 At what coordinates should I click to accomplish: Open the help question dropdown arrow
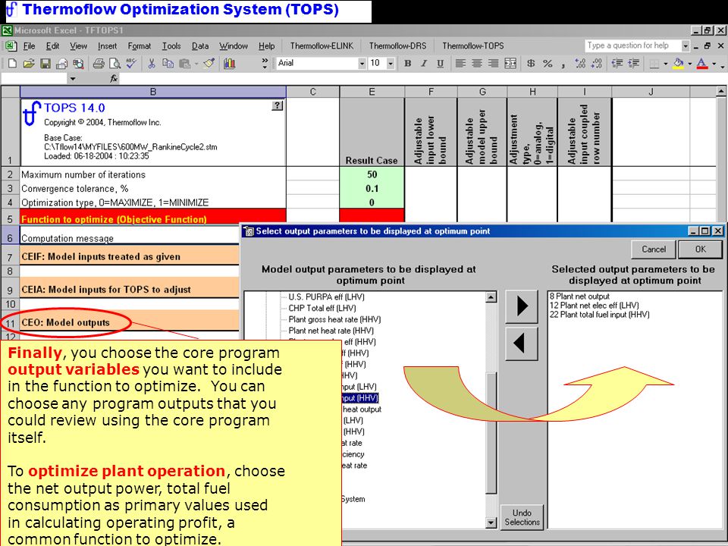point(686,46)
